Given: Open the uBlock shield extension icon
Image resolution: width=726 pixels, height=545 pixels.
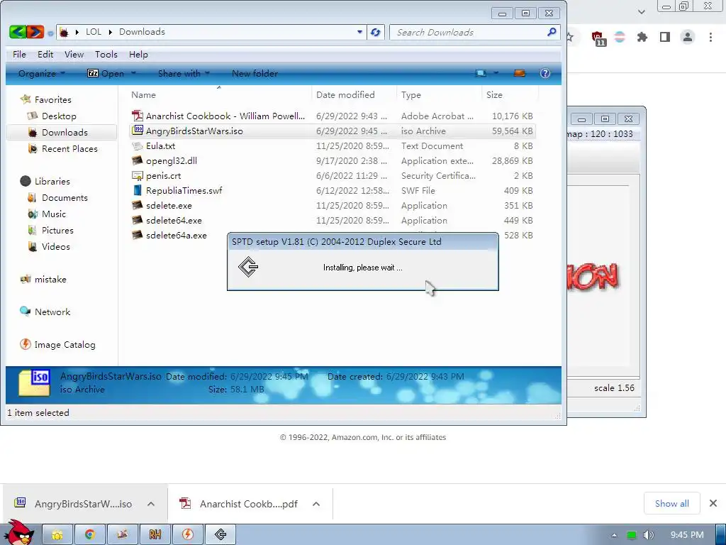Looking at the screenshot, I should [x=598, y=38].
